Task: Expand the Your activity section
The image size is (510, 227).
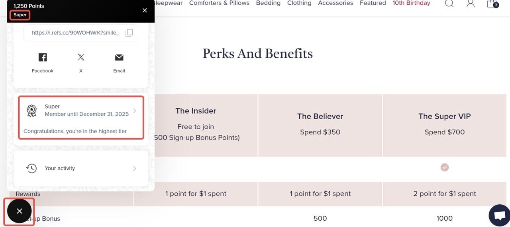Action: pos(134,168)
